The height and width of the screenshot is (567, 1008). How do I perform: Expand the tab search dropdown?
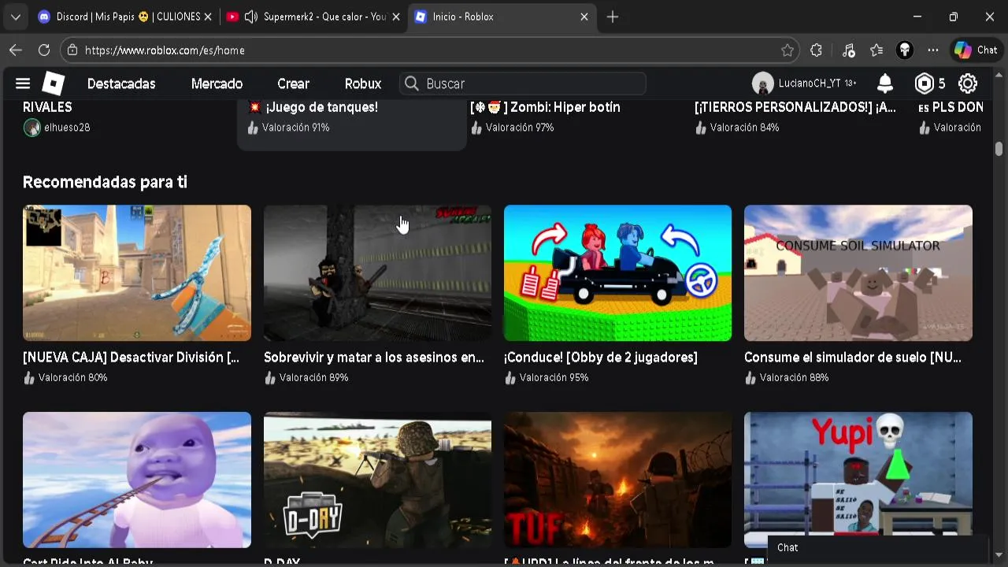coord(16,17)
